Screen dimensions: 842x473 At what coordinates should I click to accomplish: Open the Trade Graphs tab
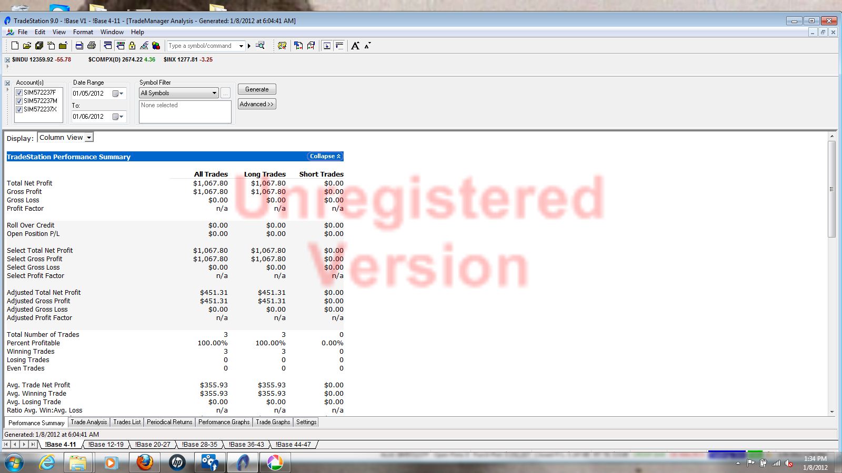click(273, 422)
